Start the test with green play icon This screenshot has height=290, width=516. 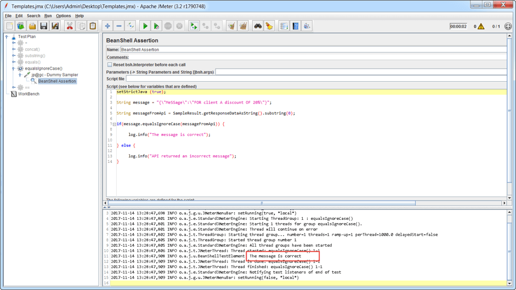(145, 26)
